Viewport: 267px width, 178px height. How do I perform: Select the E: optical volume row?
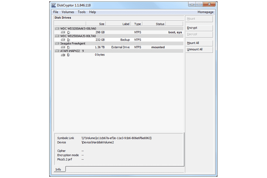(x=119, y=55)
